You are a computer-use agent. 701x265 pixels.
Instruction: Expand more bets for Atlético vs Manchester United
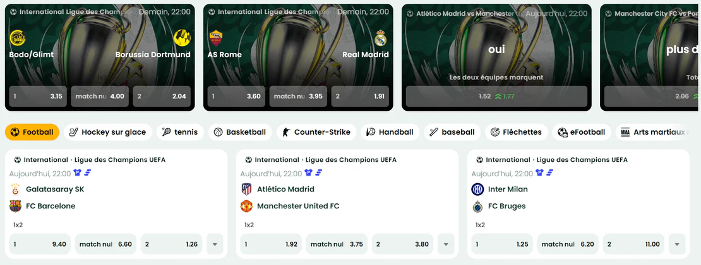click(446, 244)
